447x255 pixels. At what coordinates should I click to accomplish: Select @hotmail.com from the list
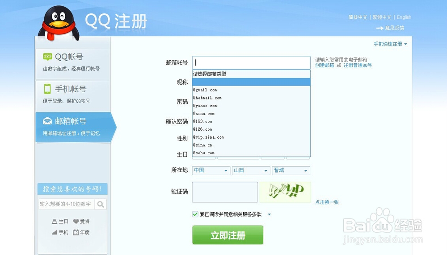(x=251, y=98)
